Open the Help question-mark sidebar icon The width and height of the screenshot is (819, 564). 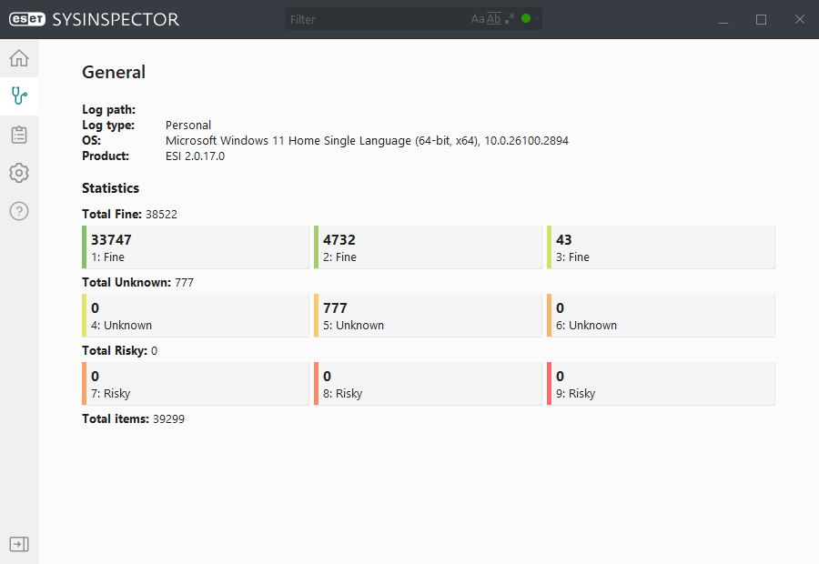coord(19,211)
